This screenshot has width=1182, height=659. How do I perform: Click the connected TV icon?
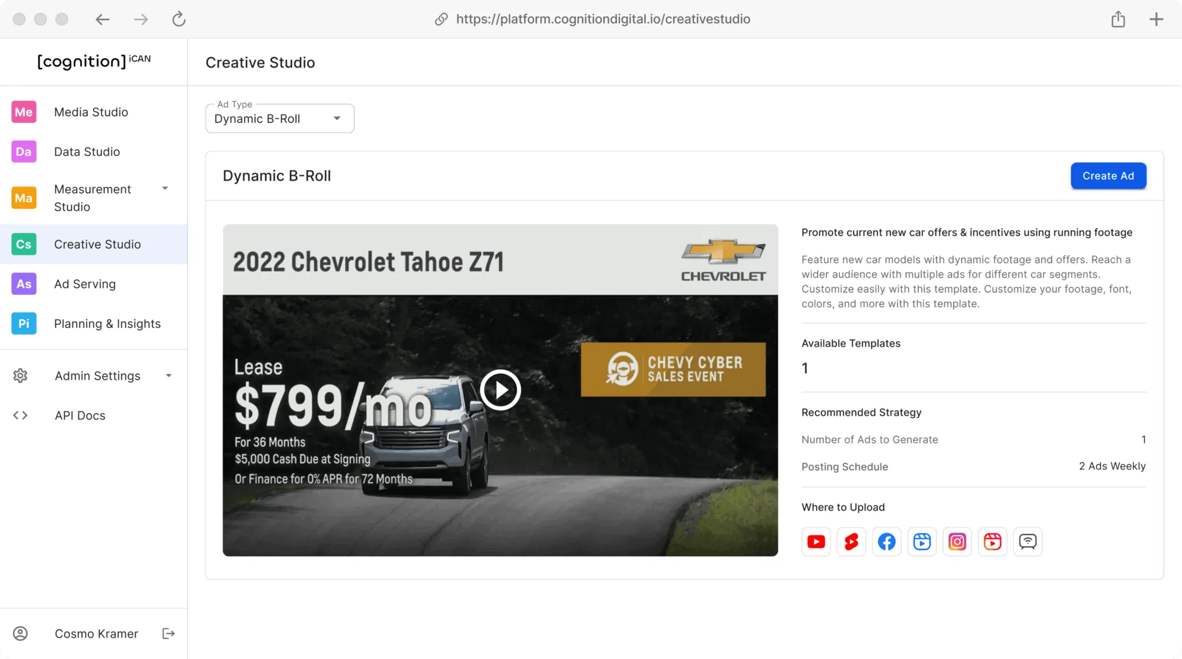[1027, 541]
